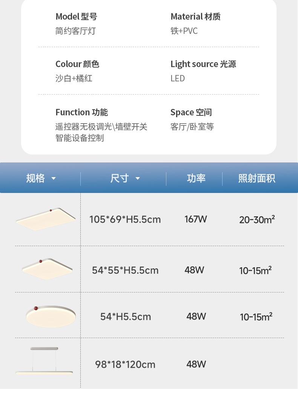Click the round ceiling lamp image

pyautogui.click(x=51, y=316)
